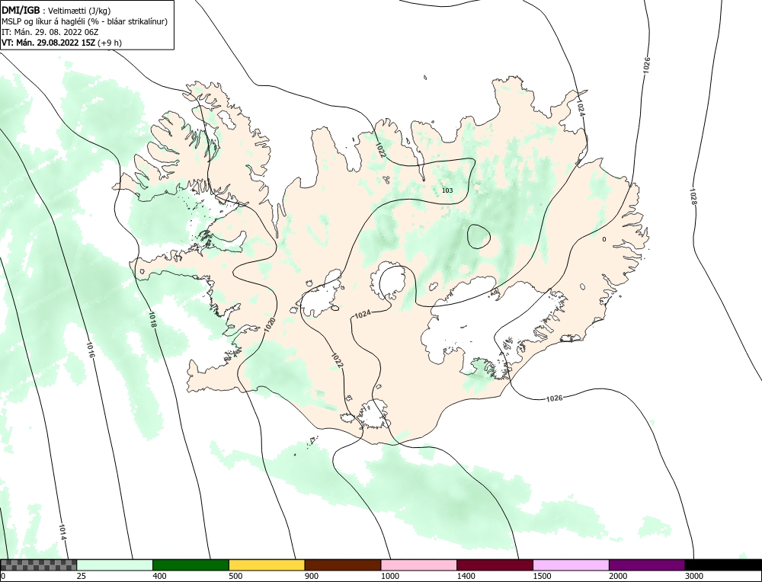Screen dimensions: 762x582
Task: Choose the yellow 500–900 legend swatch
Action: 267,564
